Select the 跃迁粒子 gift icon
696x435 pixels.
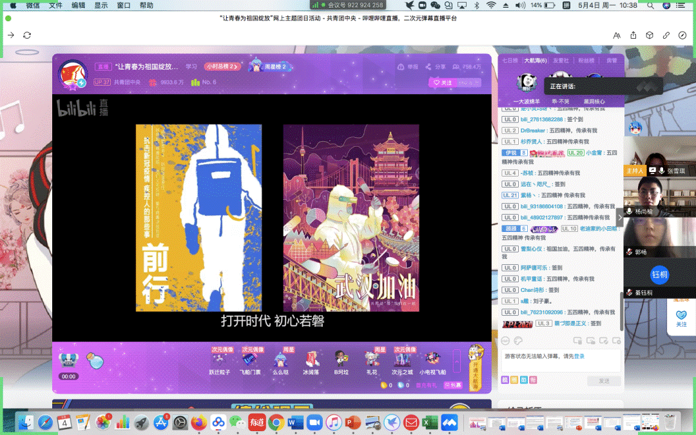(x=220, y=360)
